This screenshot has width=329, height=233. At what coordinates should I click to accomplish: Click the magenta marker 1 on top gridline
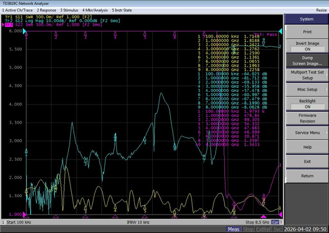click(x=26, y=35)
